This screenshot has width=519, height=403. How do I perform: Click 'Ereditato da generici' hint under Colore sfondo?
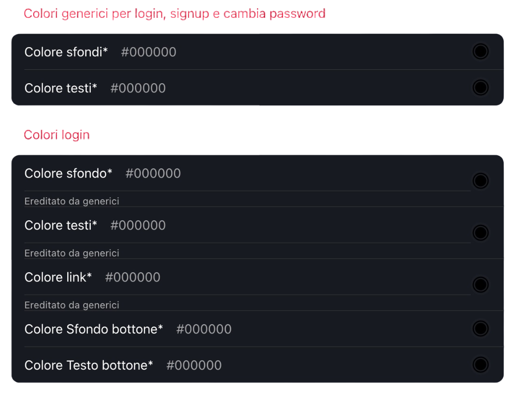(72, 201)
